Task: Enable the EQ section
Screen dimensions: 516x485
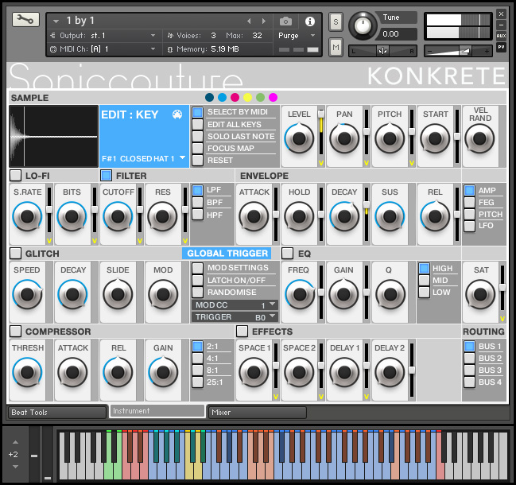Action: click(287, 254)
